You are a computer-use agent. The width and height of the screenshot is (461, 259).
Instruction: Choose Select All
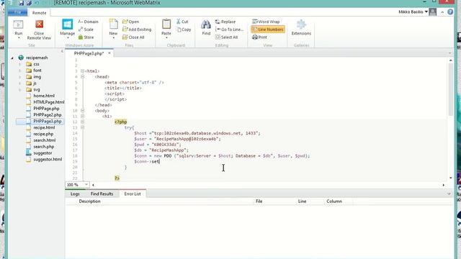(x=226, y=37)
